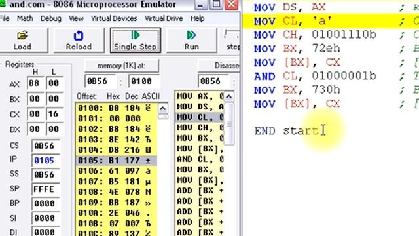Image resolution: width=419 pixels, height=236 pixels.
Task: Click source line MOV BX, 730h
Action: 297,90
